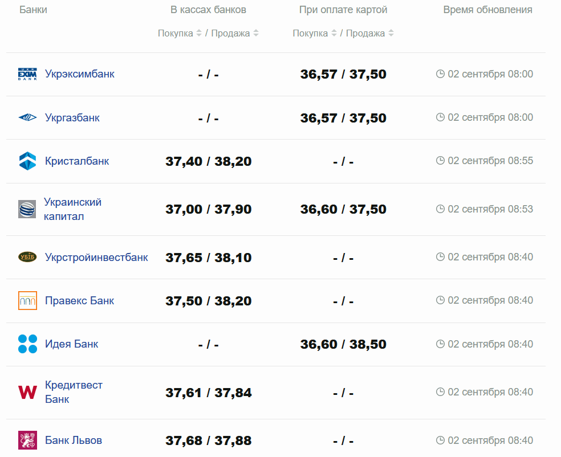Open the Укрэксимбанк bank link

[x=80, y=74]
